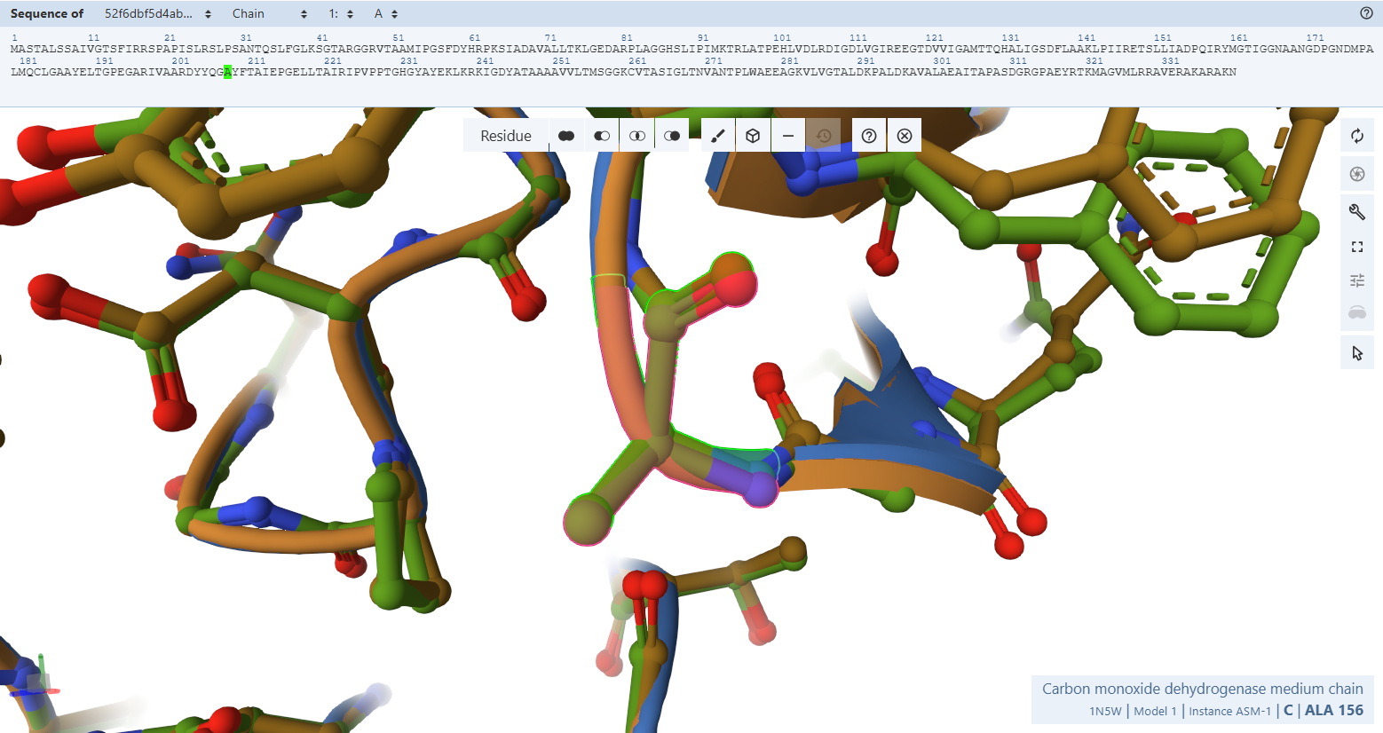Image resolution: width=1383 pixels, height=733 pixels.
Task: Click the 'Instance ASM-1' label
Action: (1229, 711)
